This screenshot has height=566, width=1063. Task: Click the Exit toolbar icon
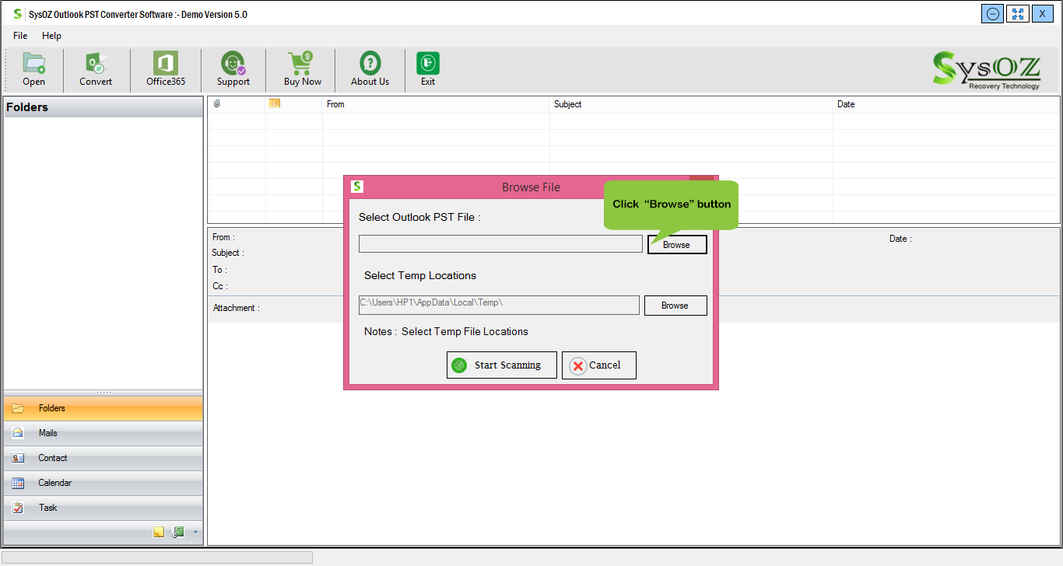click(x=428, y=70)
